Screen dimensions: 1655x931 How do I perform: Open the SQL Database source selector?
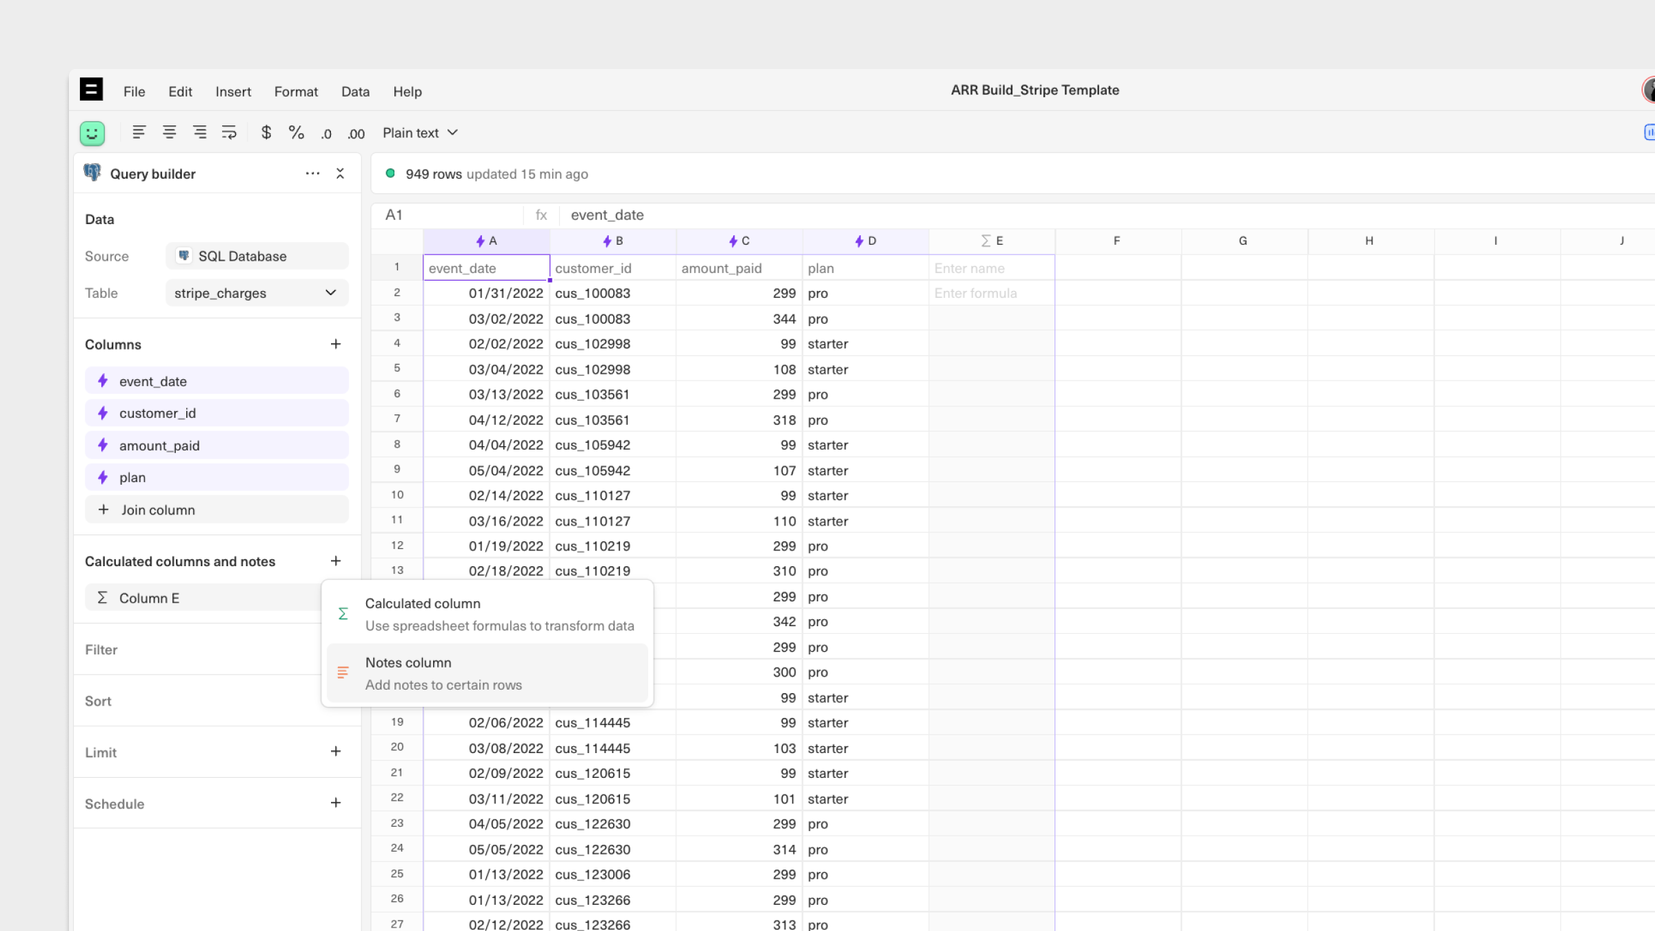pyautogui.click(x=257, y=257)
